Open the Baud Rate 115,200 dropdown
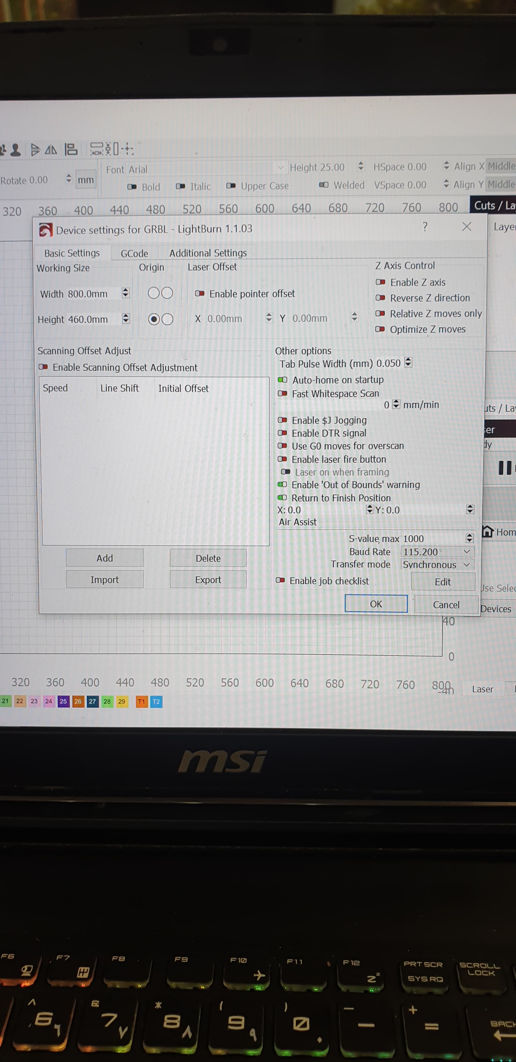Image resolution: width=516 pixels, height=1062 pixels. (x=438, y=552)
